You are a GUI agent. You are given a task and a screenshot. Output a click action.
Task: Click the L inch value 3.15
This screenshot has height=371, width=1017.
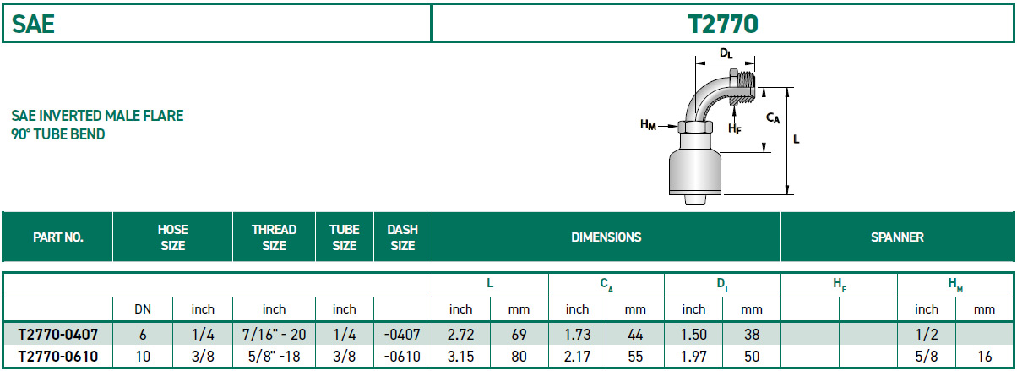point(460,357)
